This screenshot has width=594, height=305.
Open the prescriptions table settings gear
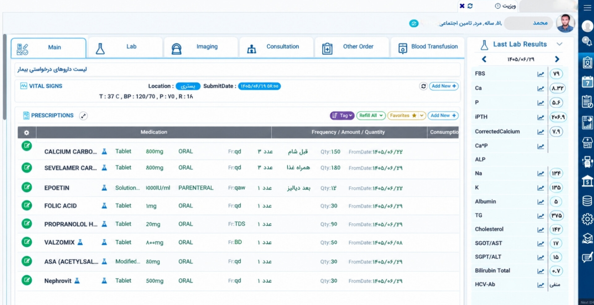tap(27, 133)
